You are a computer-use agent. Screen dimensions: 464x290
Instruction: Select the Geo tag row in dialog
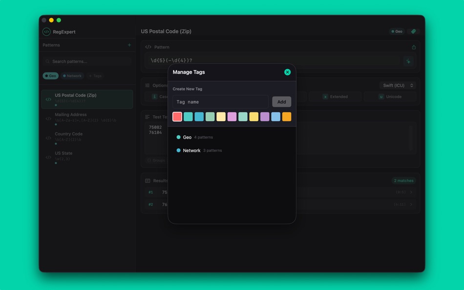(x=232, y=137)
